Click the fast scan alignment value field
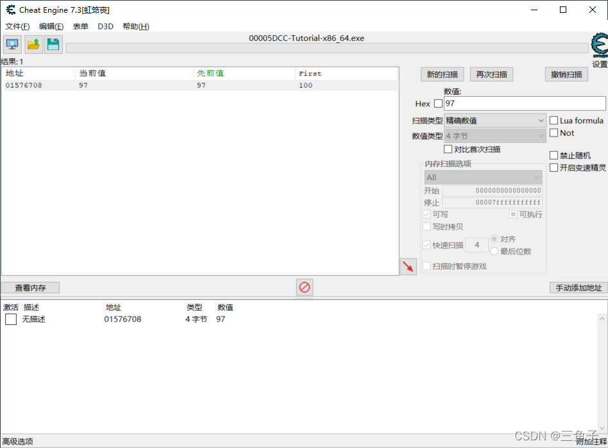This screenshot has width=608, height=448. tap(477, 245)
